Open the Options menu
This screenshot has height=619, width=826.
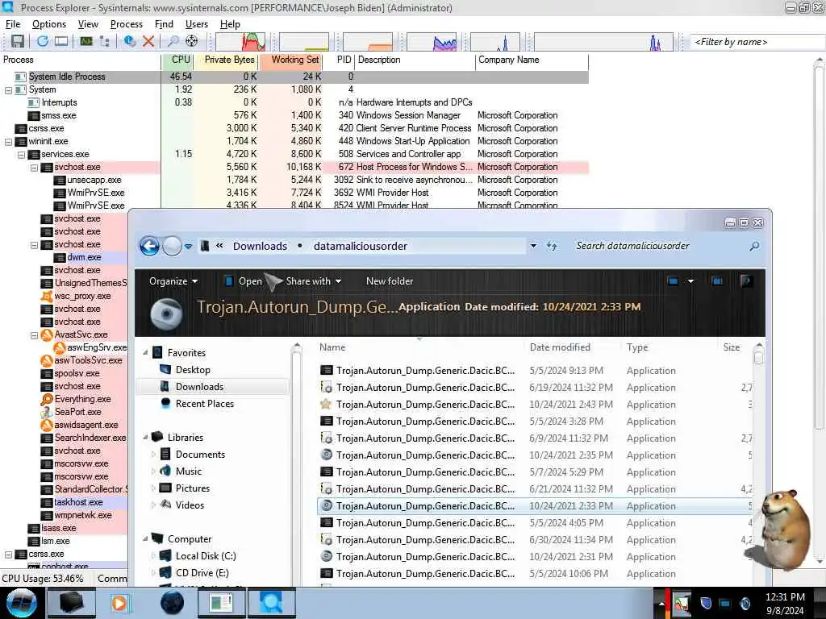pyautogui.click(x=49, y=24)
